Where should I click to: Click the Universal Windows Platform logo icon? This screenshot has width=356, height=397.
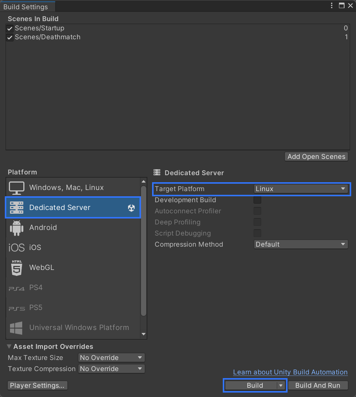(16, 328)
